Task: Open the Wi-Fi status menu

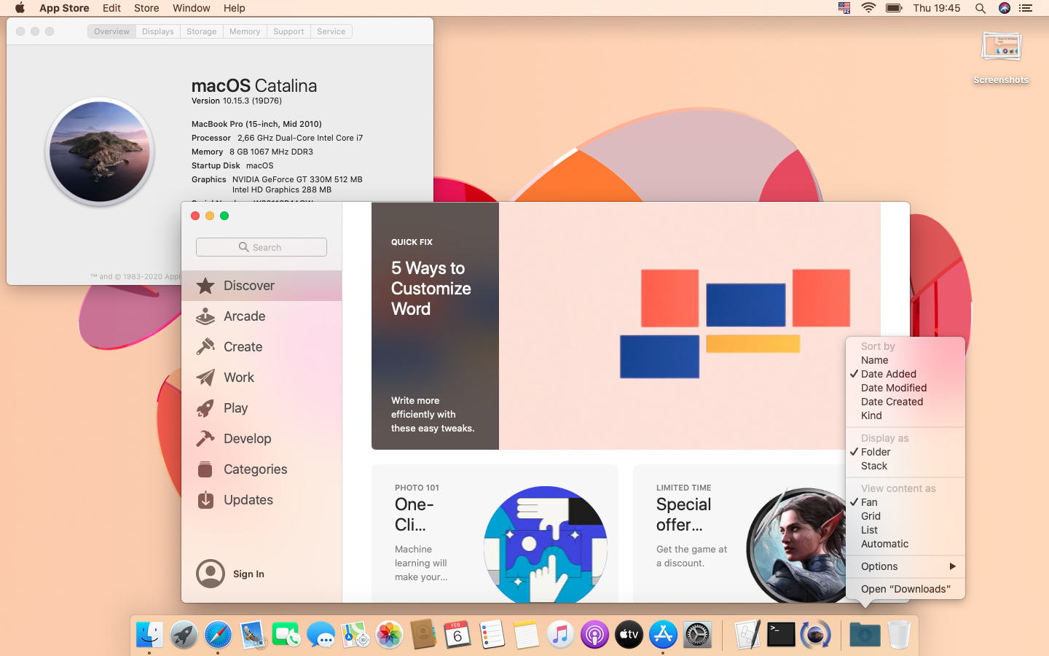Action: point(868,8)
